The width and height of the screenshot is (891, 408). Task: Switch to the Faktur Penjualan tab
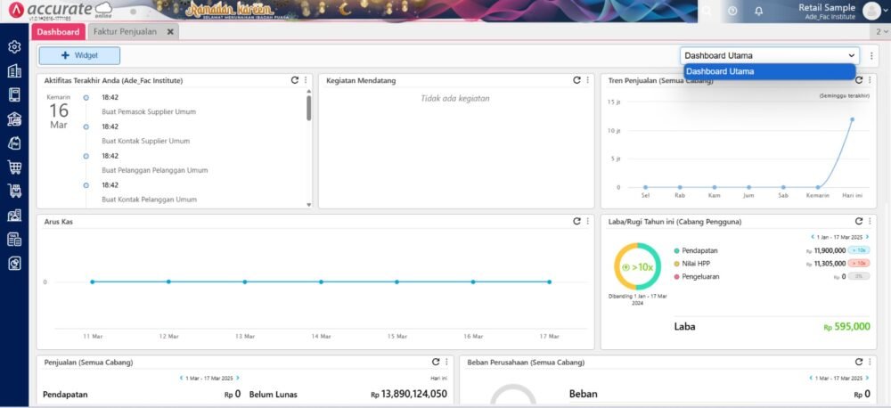125,31
